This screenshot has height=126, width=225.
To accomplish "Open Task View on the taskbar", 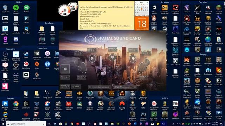I will 49,124.
